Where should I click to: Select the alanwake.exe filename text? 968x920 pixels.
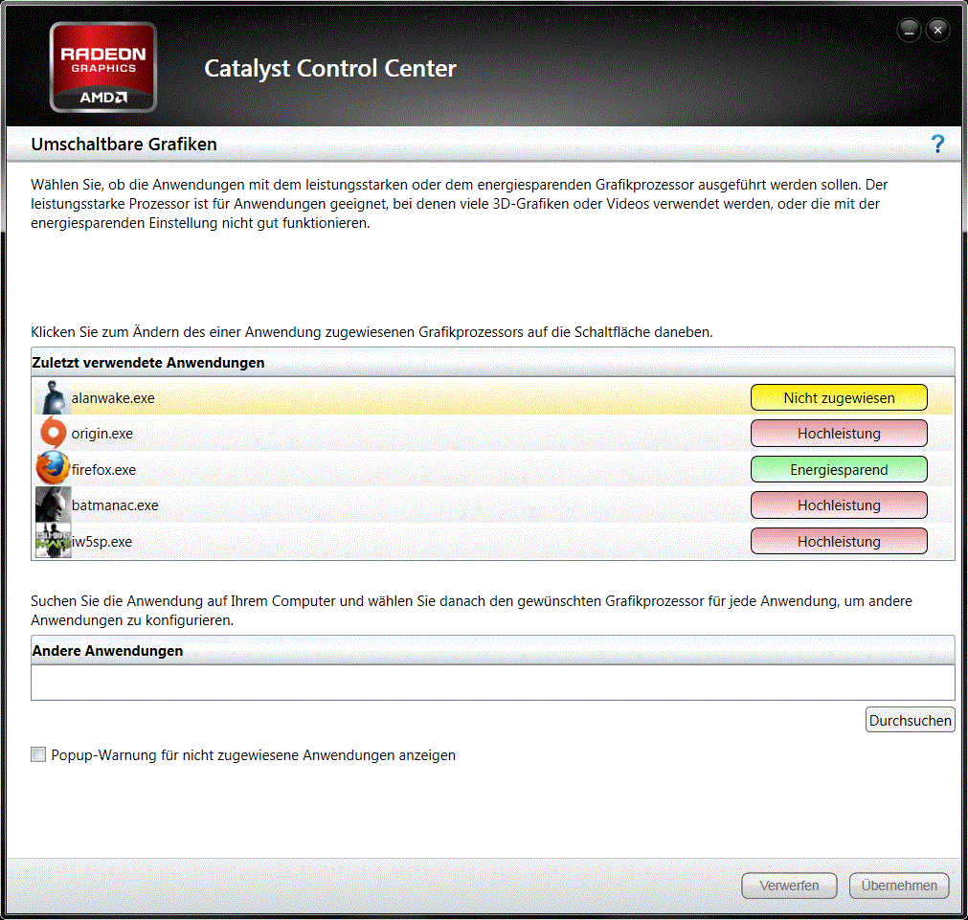113,398
